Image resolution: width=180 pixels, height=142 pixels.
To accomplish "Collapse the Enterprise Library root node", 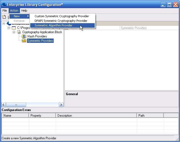I will point(4,23).
